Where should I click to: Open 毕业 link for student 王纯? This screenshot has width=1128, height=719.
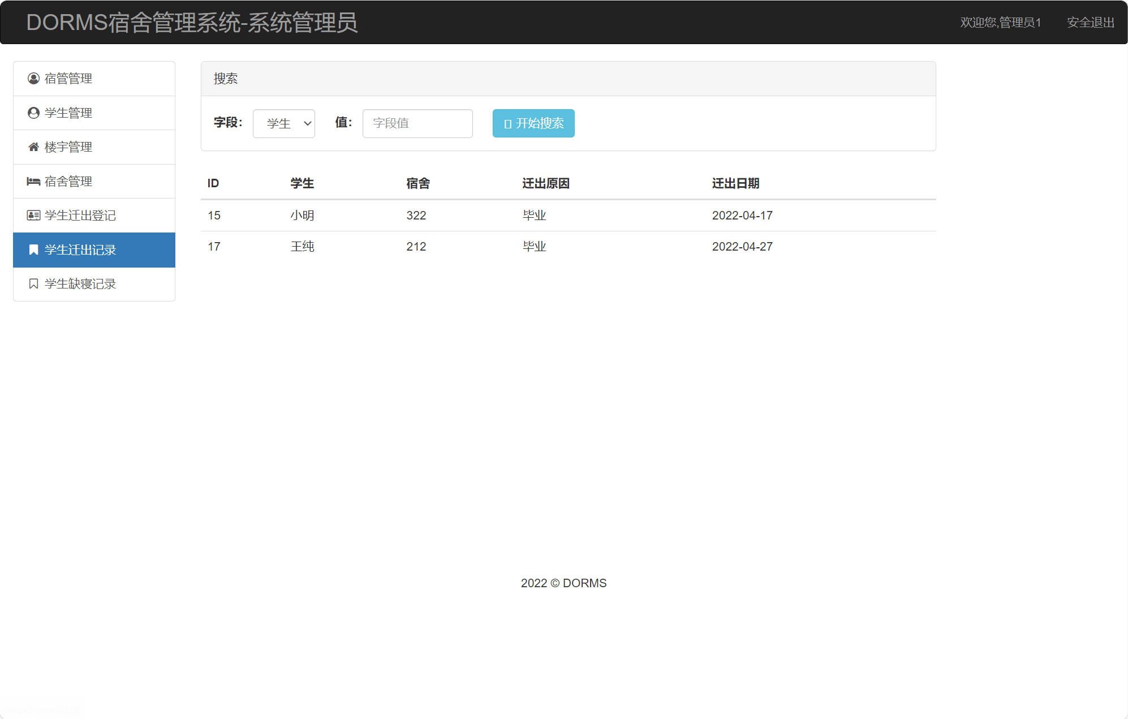click(x=533, y=247)
